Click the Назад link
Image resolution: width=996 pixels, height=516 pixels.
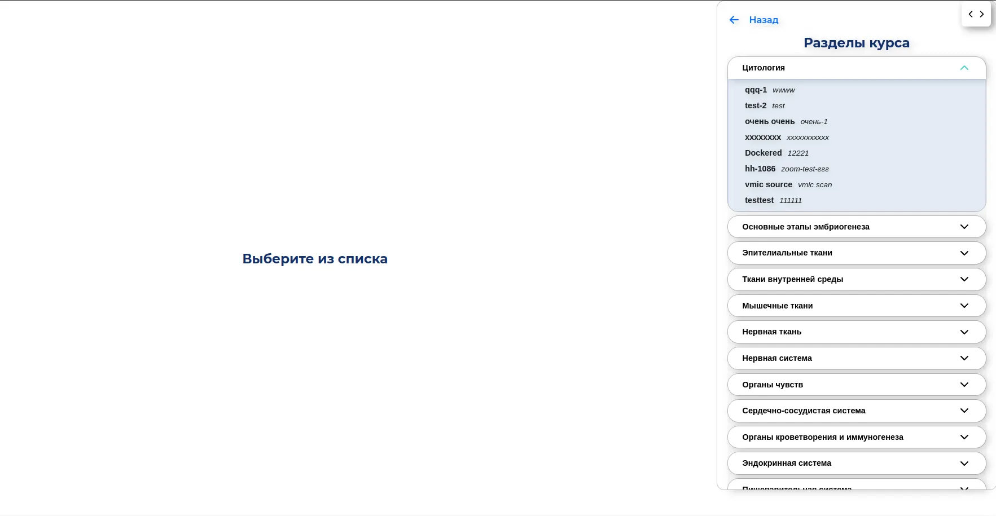tap(764, 20)
